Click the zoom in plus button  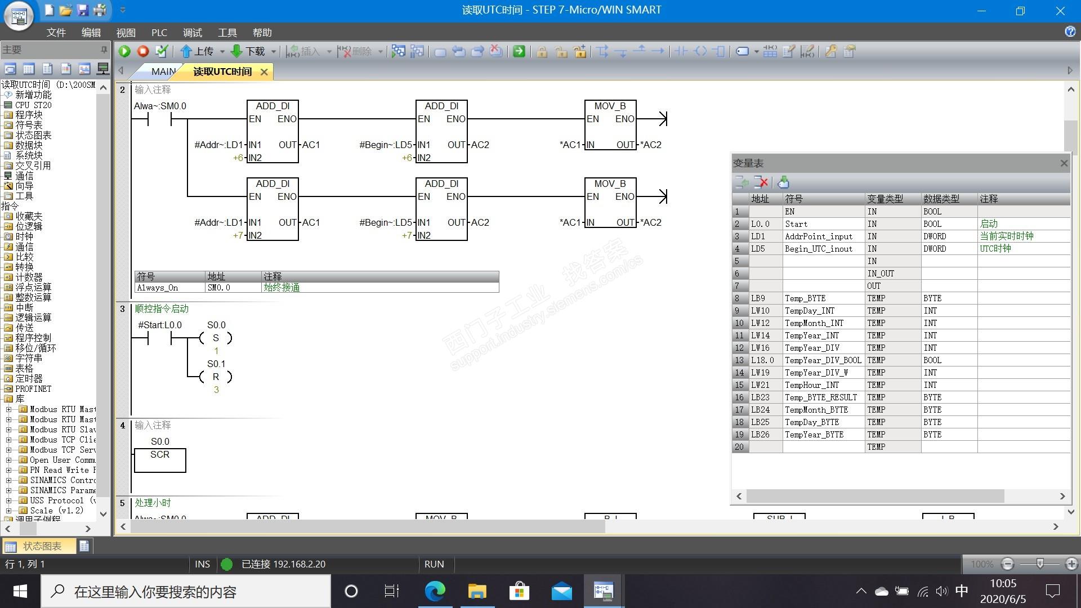pos(1071,564)
